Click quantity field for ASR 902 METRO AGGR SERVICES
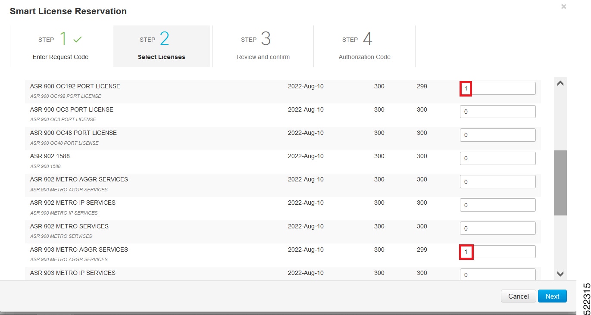This screenshot has width=591, height=315. tap(498, 182)
